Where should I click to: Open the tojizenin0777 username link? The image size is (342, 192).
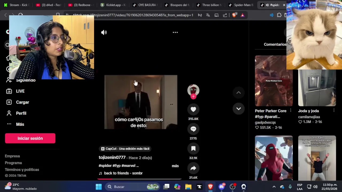point(112,158)
